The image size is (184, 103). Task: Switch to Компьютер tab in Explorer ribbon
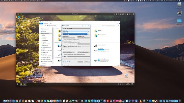click(46, 23)
